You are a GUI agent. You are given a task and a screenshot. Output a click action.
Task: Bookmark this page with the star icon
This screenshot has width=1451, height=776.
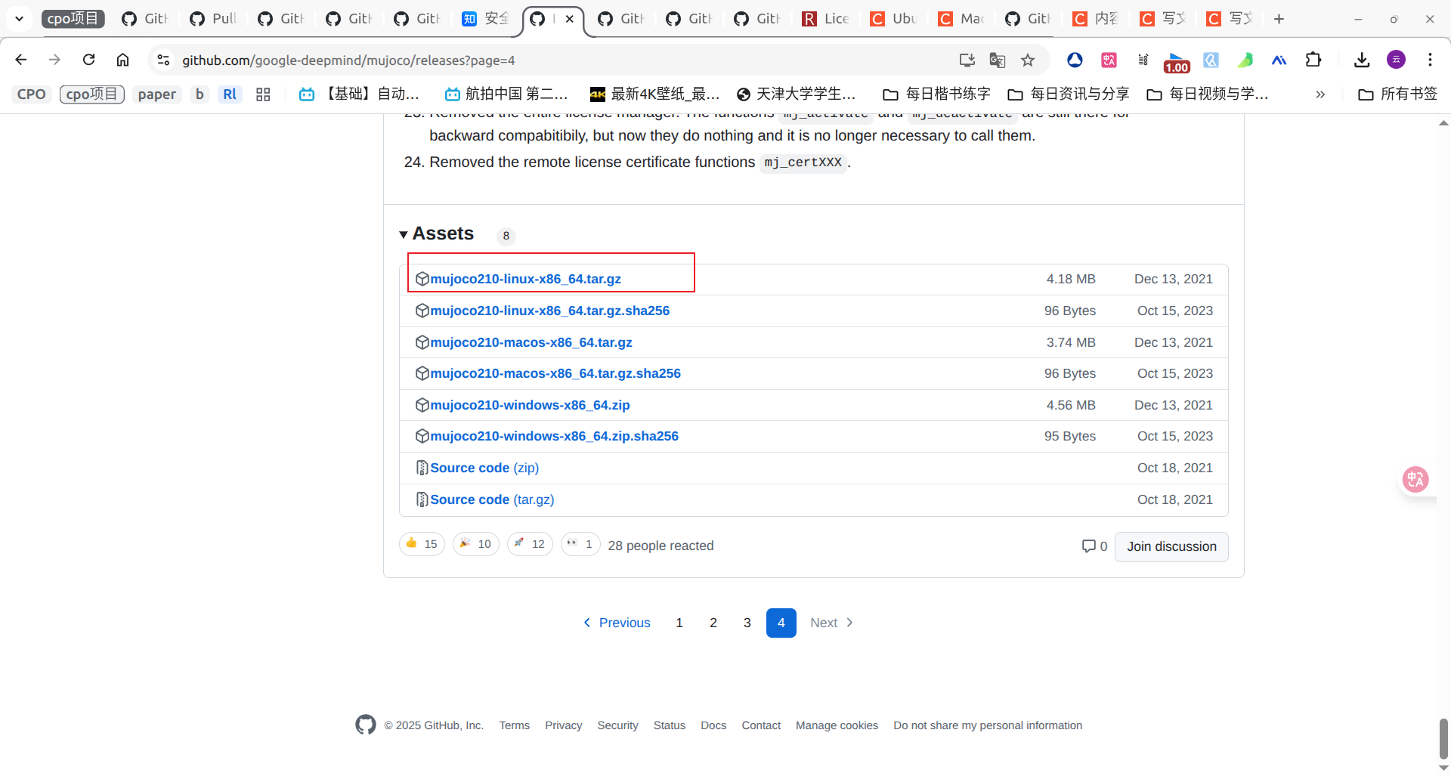(1028, 60)
